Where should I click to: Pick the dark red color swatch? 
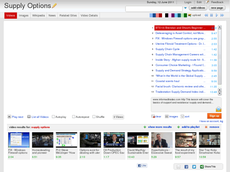point(160,15)
